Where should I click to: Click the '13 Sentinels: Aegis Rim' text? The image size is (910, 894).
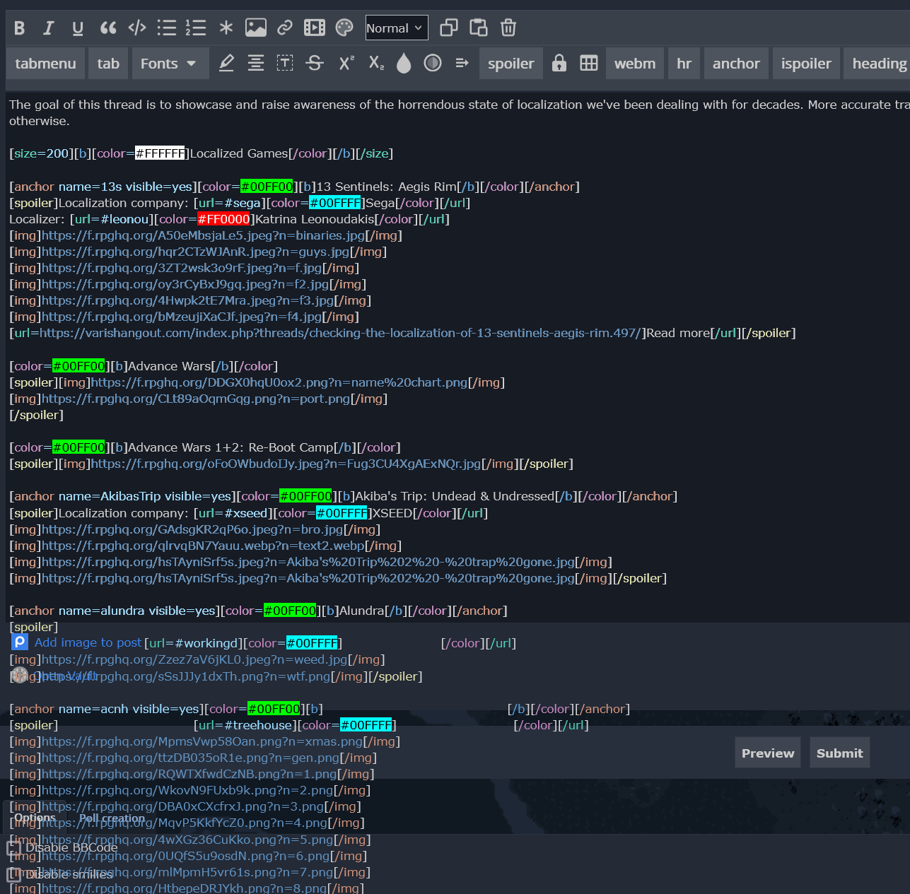pyautogui.click(x=387, y=187)
